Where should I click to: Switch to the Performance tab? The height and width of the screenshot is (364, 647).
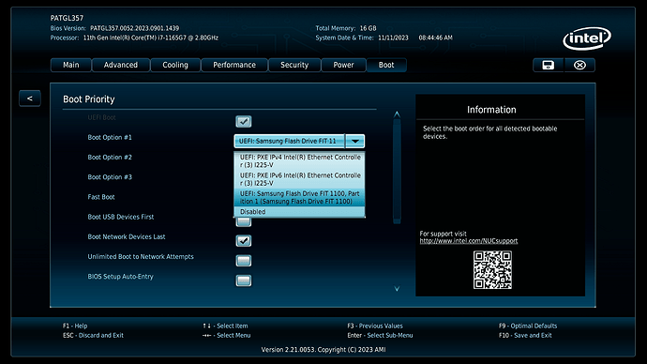pyautogui.click(x=234, y=66)
